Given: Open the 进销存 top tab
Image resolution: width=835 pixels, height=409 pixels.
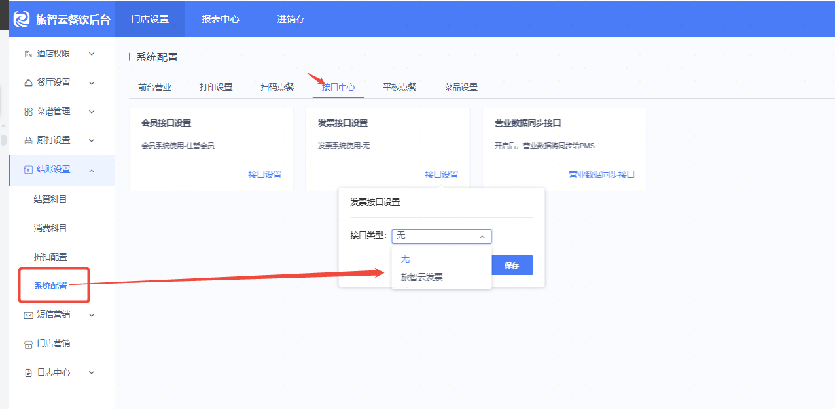Looking at the screenshot, I should pyautogui.click(x=291, y=19).
